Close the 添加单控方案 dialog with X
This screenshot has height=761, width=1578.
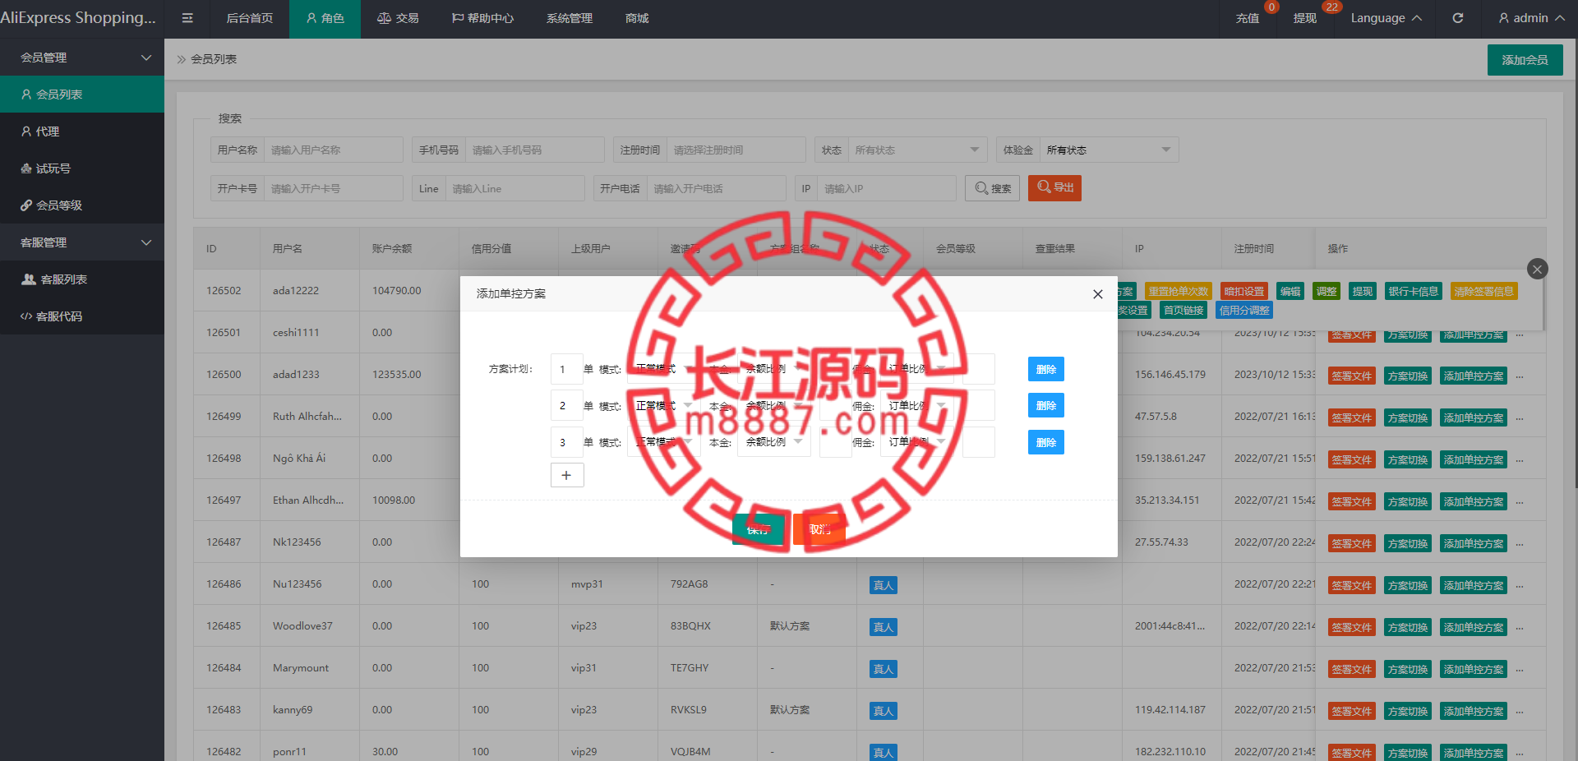(1097, 294)
